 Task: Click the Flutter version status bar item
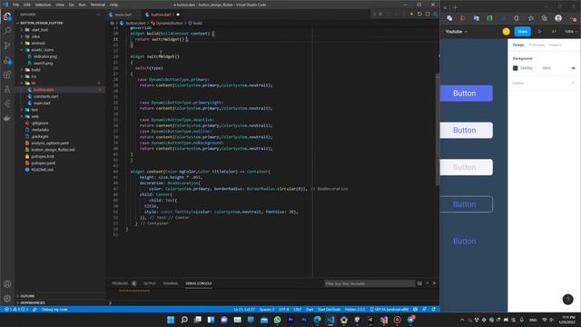(x=355, y=309)
